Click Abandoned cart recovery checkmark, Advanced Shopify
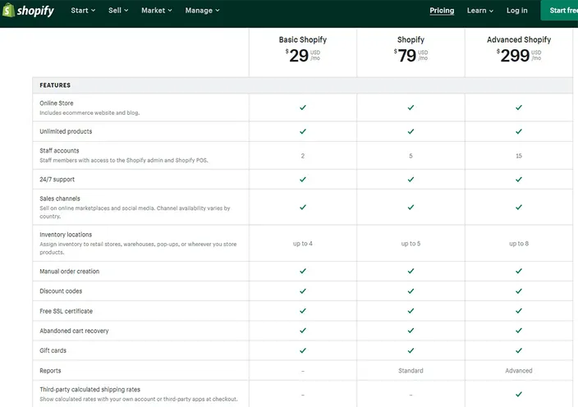 [x=519, y=331]
